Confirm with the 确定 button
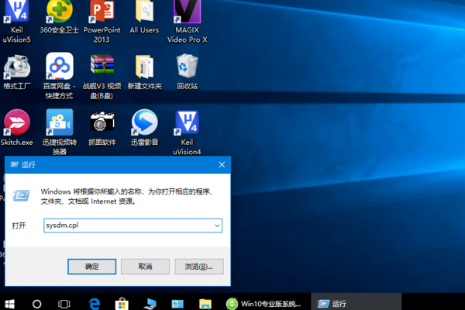Viewport: 465px width, 310px height. [x=92, y=267]
